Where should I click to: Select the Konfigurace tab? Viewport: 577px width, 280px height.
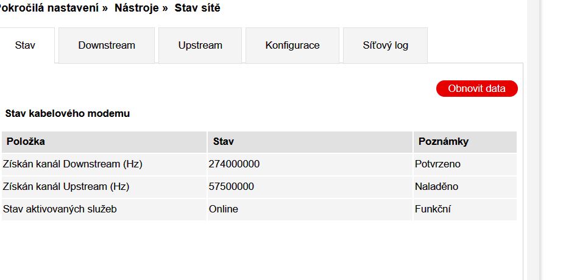(292, 45)
